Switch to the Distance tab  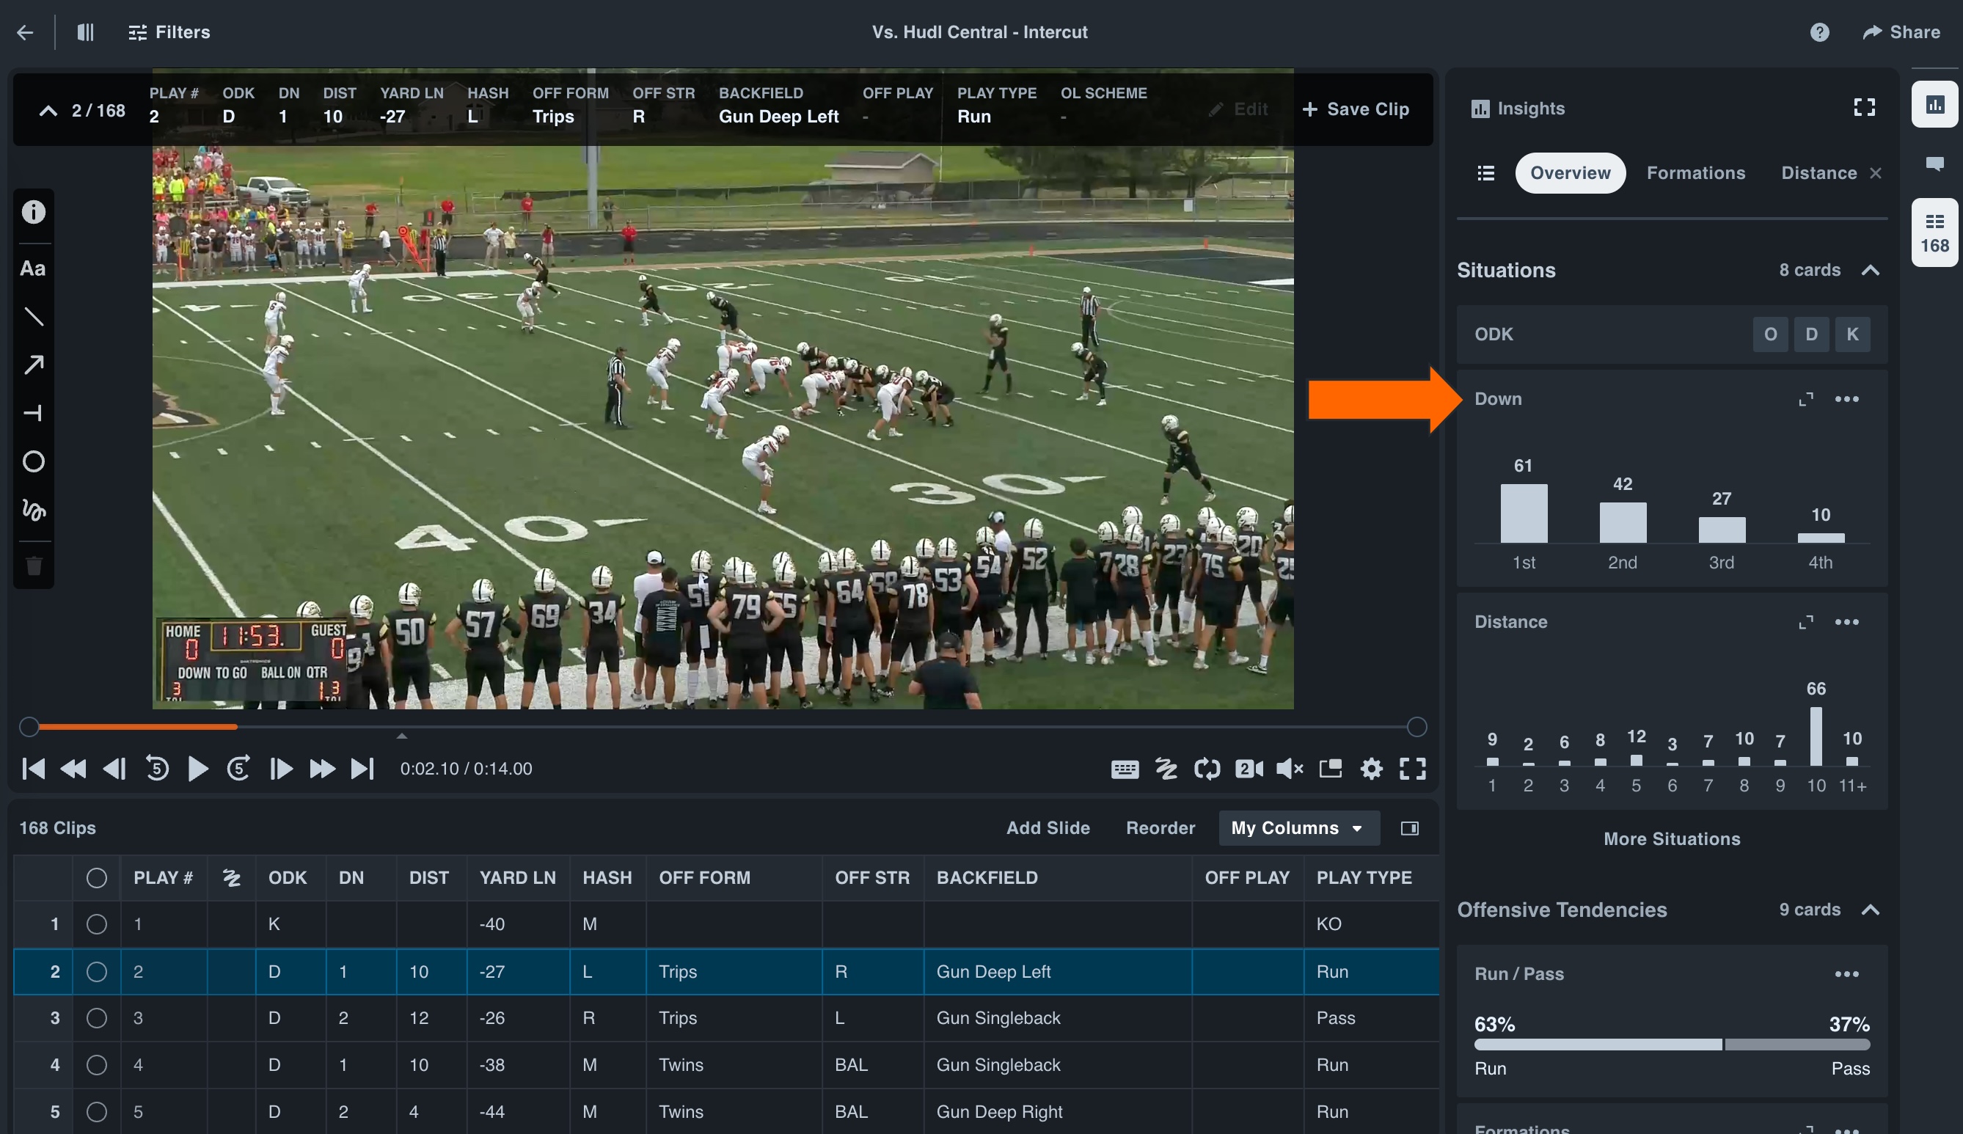pos(1819,173)
